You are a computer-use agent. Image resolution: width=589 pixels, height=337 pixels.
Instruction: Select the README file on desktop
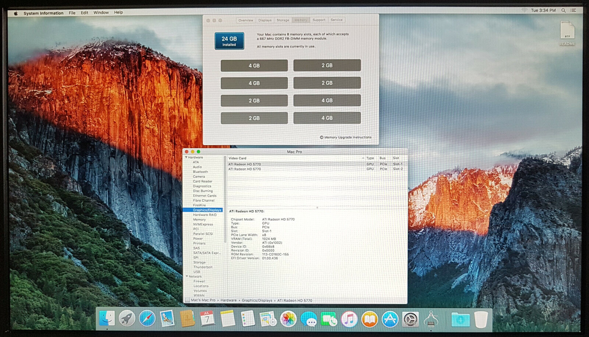coord(567,33)
